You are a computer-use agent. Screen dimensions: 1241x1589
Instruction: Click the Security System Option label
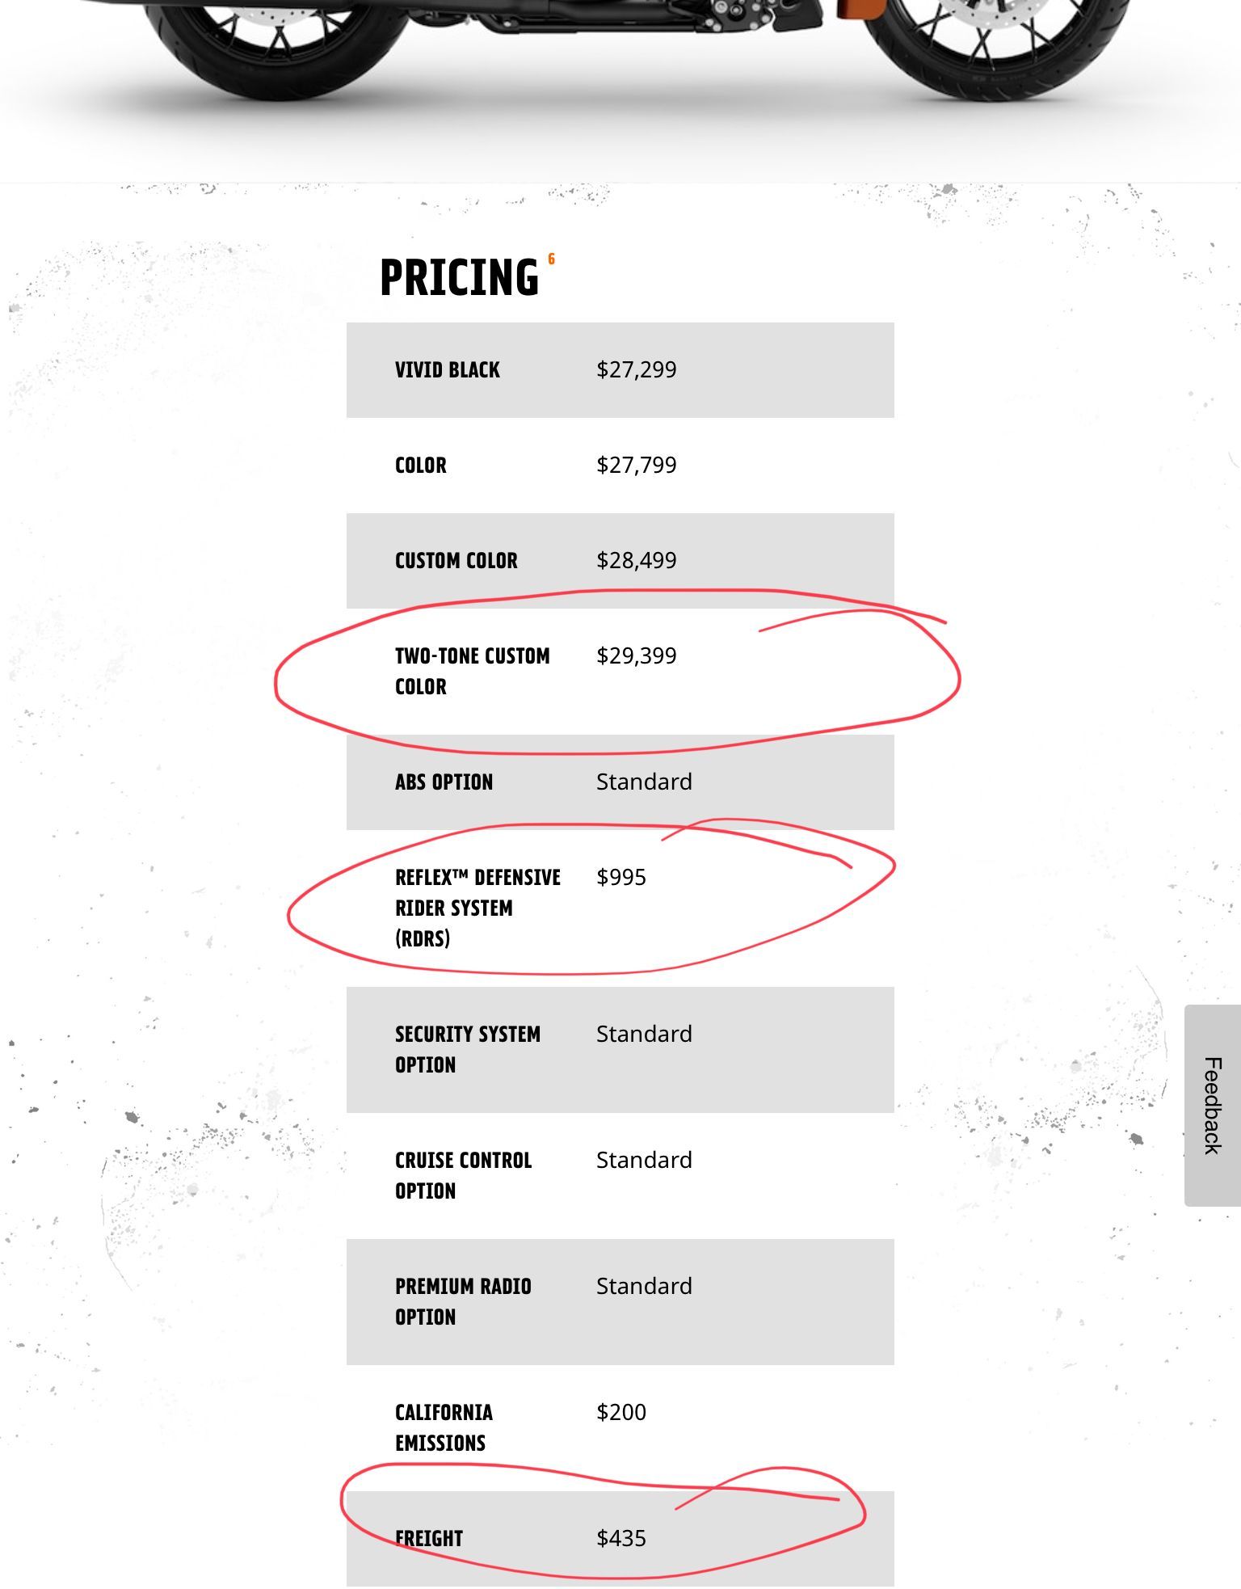(467, 1049)
